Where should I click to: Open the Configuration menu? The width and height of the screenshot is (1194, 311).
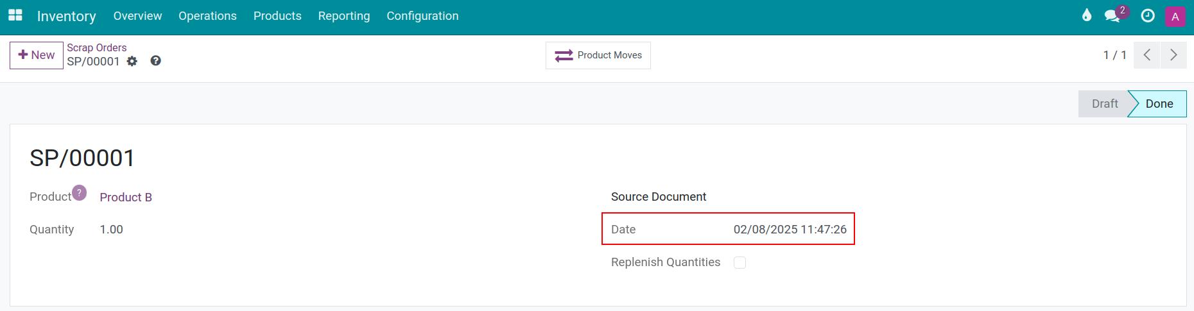(422, 16)
